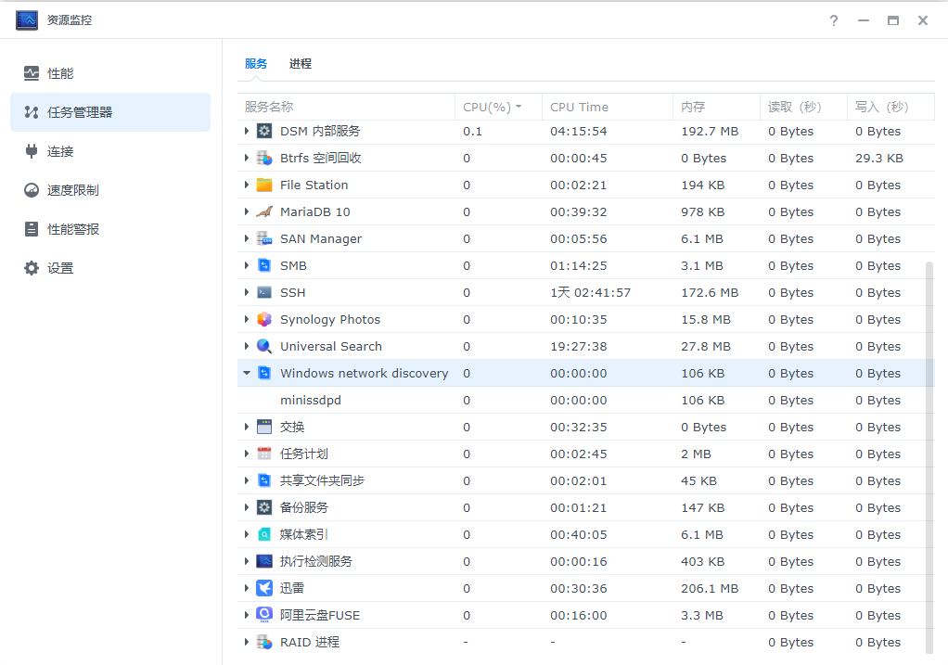The width and height of the screenshot is (948, 665).
Task: Click the 迅雷 bird icon
Action: click(x=264, y=588)
